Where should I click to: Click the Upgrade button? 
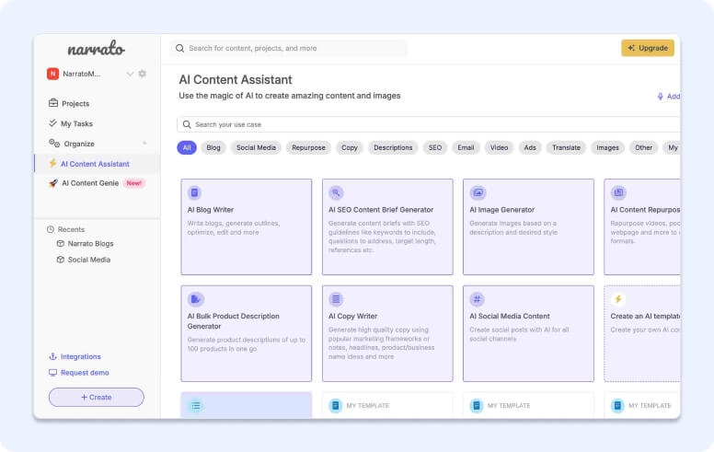(x=648, y=48)
